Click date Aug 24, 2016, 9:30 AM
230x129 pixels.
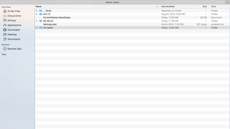pos(173,14)
